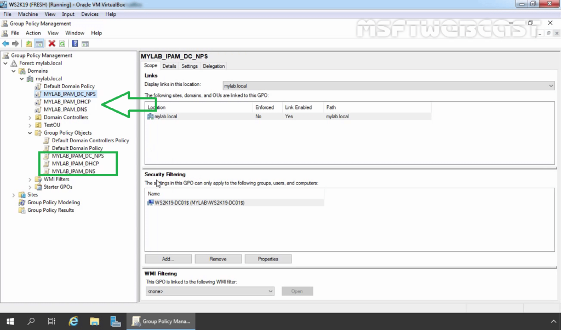Click the blue Help toolbar icon
Screen dimensions: 561x330
75,44
